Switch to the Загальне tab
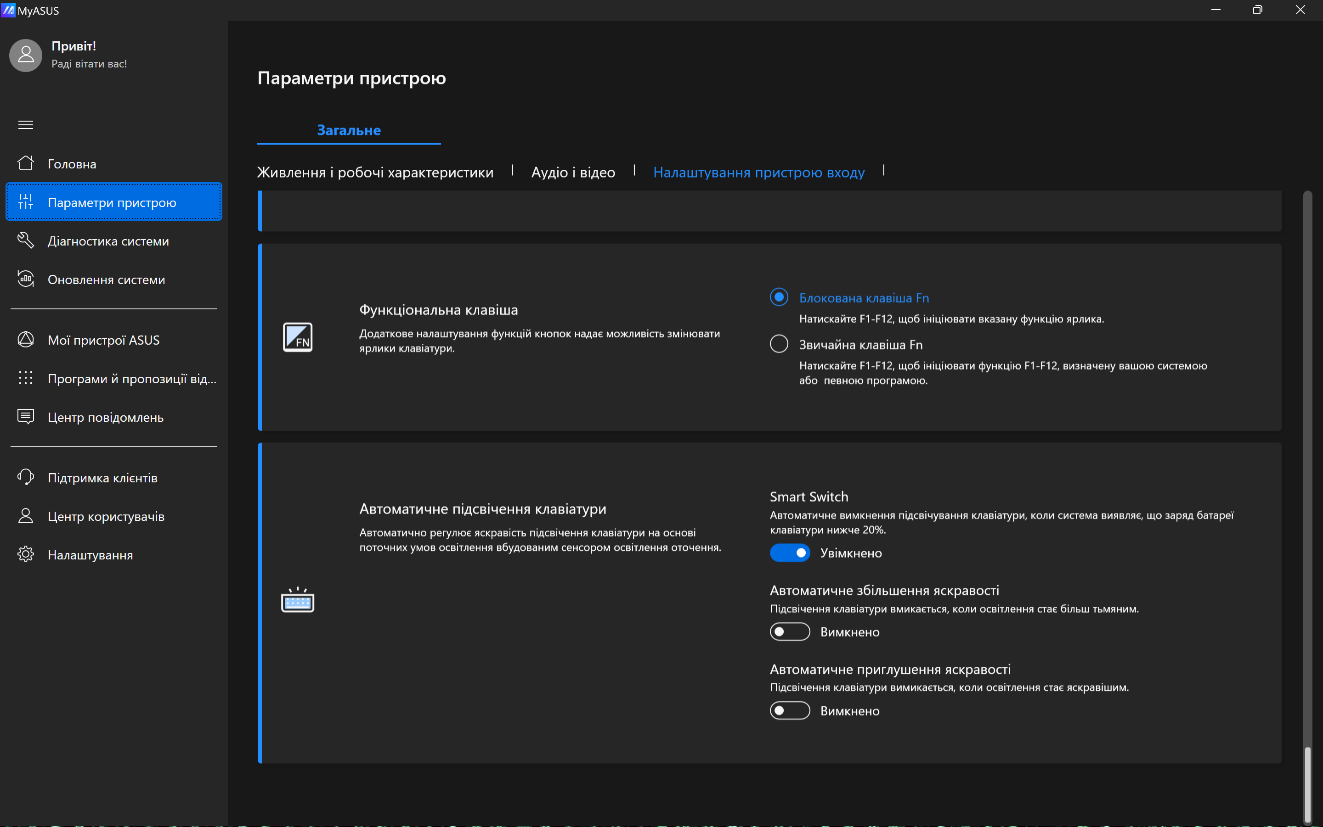 [349, 130]
